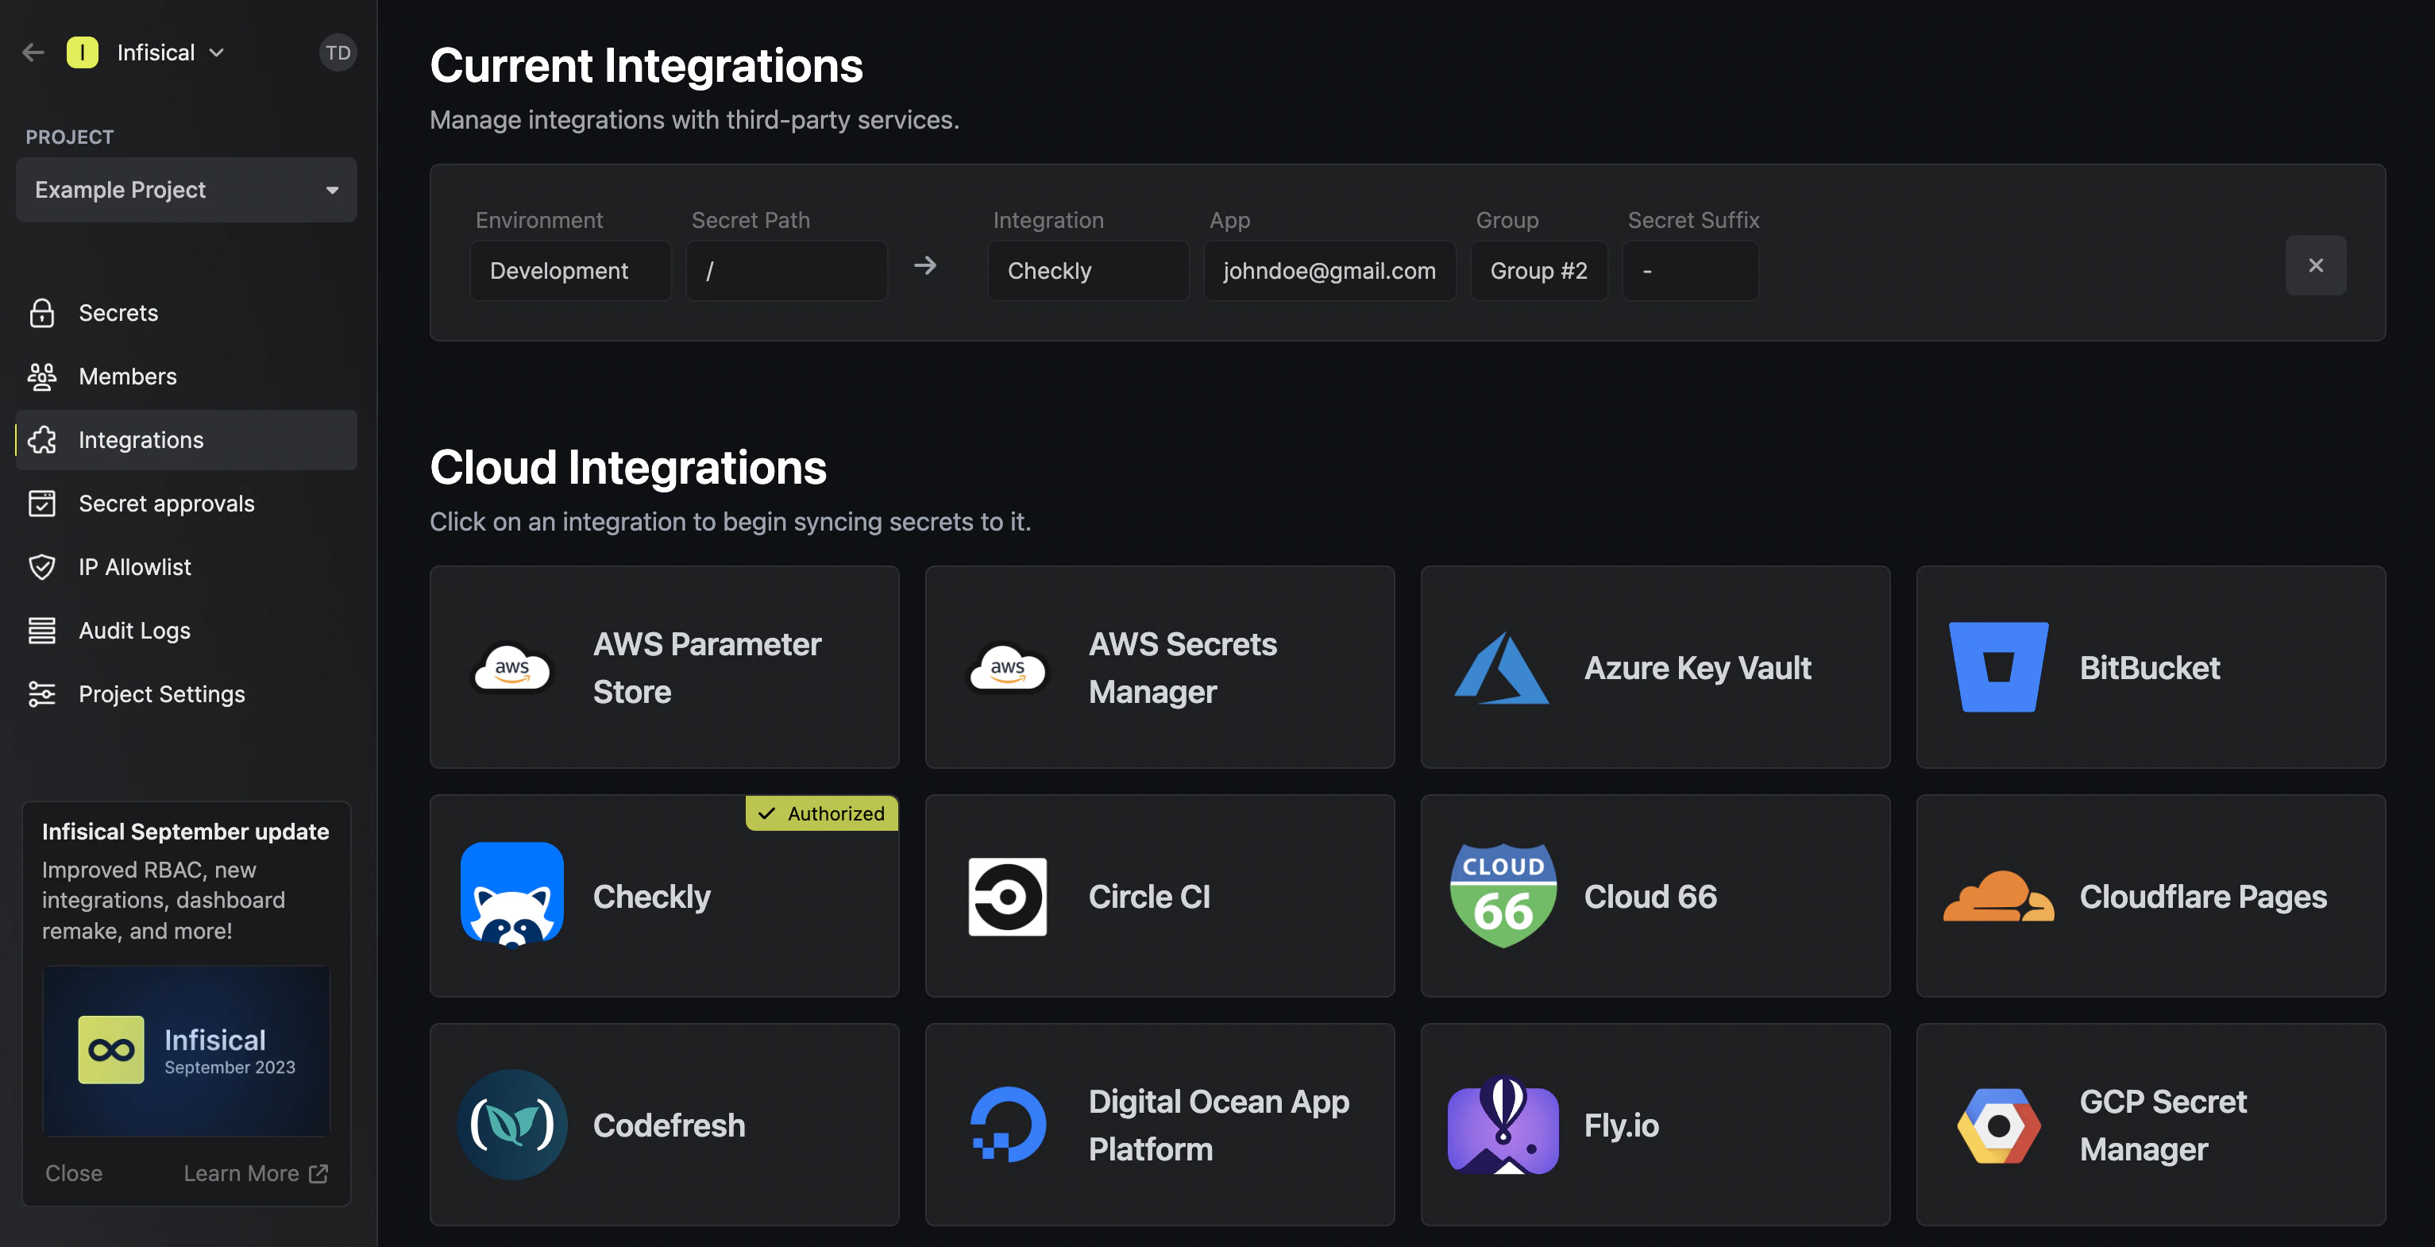Click the Cloudflare Pages orange cloud logo
Viewport: 2435px width, 1247px height.
coord(1998,896)
